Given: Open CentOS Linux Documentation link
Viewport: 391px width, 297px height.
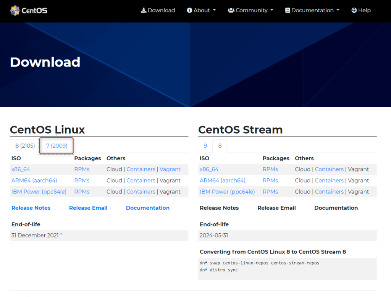Looking at the screenshot, I should click(148, 208).
